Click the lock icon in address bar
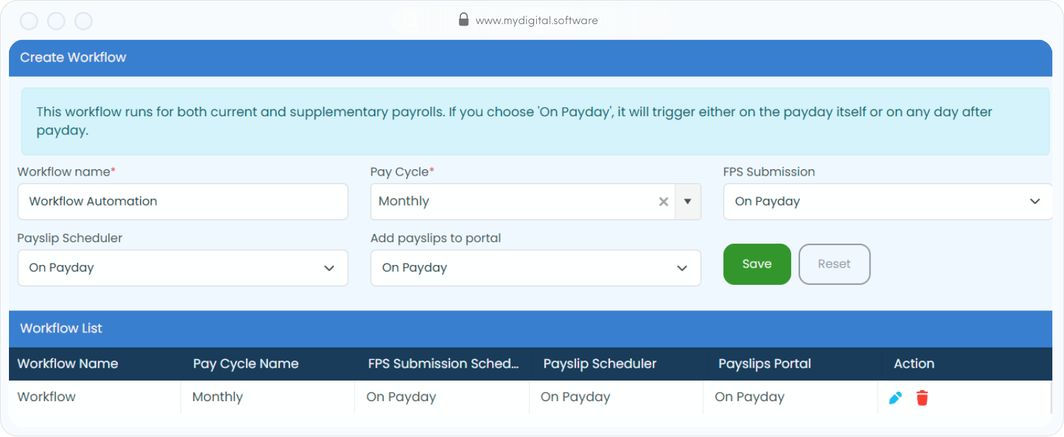The width and height of the screenshot is (1064, 437). 463,20
